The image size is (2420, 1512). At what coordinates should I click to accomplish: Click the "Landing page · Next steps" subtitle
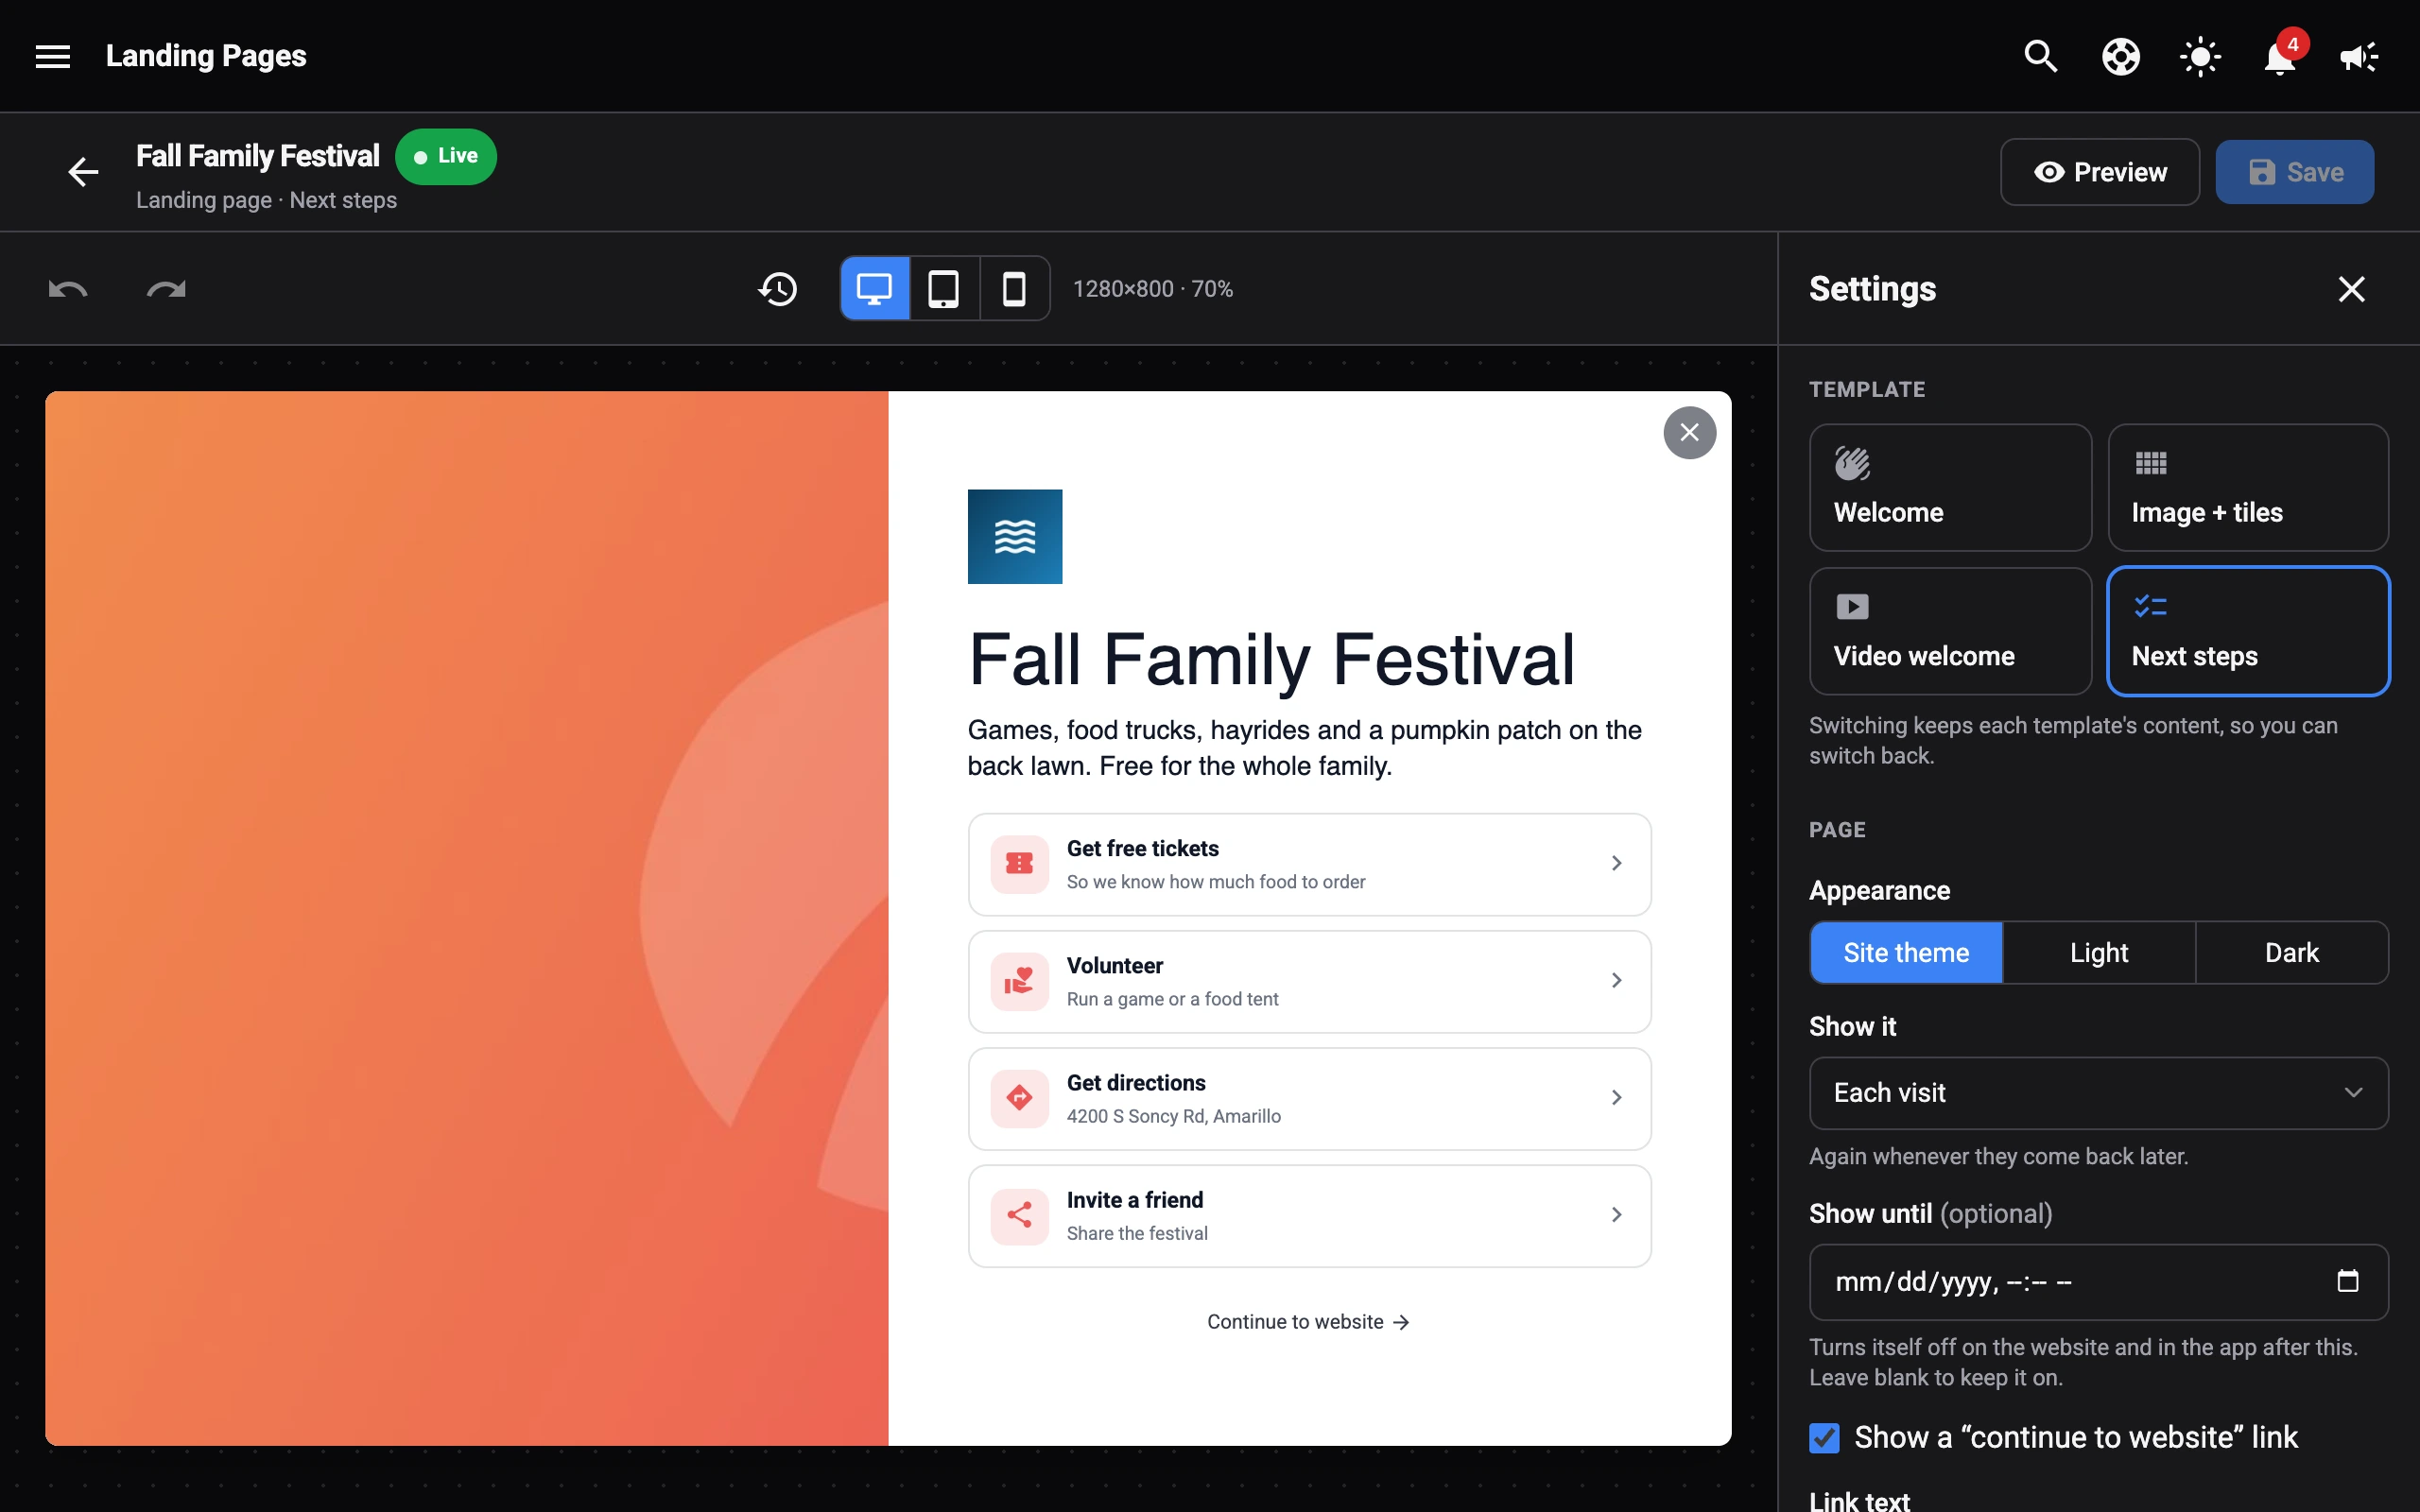pos(266,200)
